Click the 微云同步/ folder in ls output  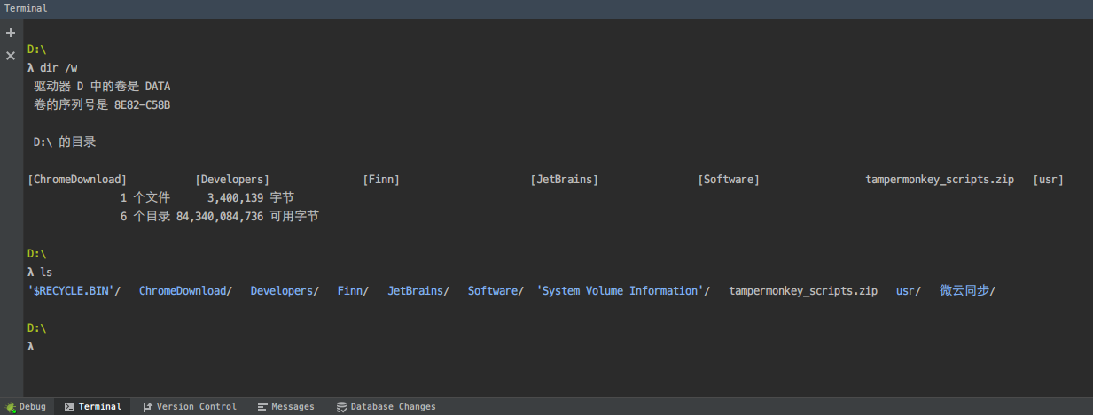tap(967, 291)
